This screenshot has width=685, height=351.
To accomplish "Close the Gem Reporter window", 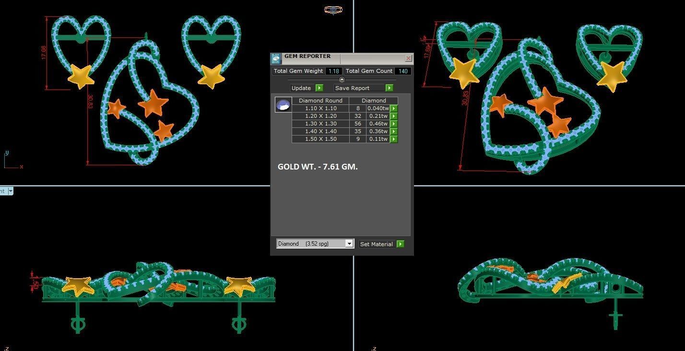I will point(408,58).
